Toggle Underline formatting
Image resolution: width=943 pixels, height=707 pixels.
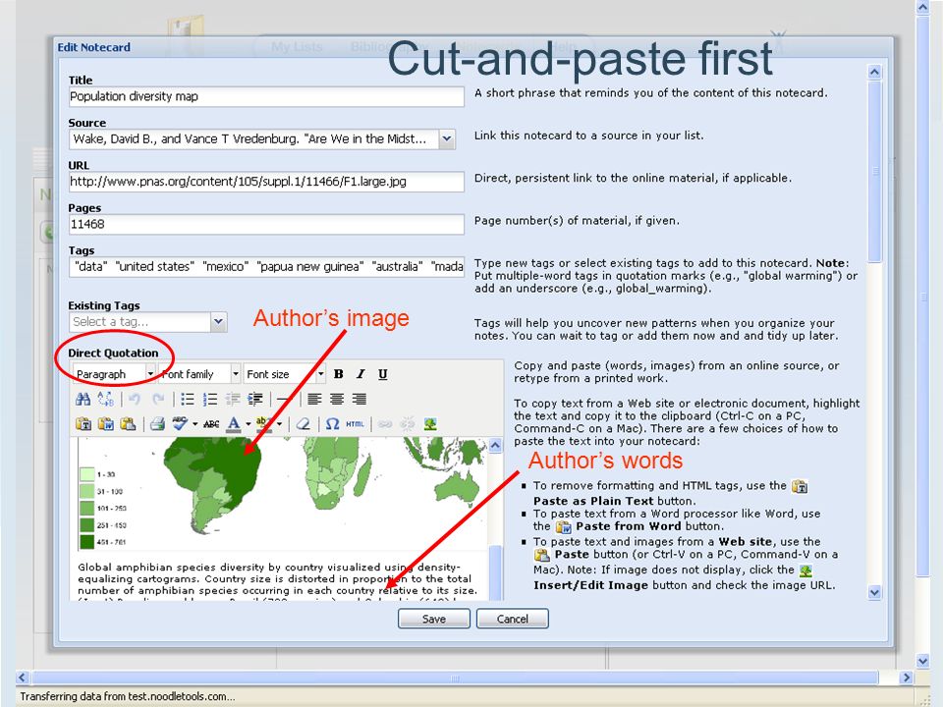(382, 374)
